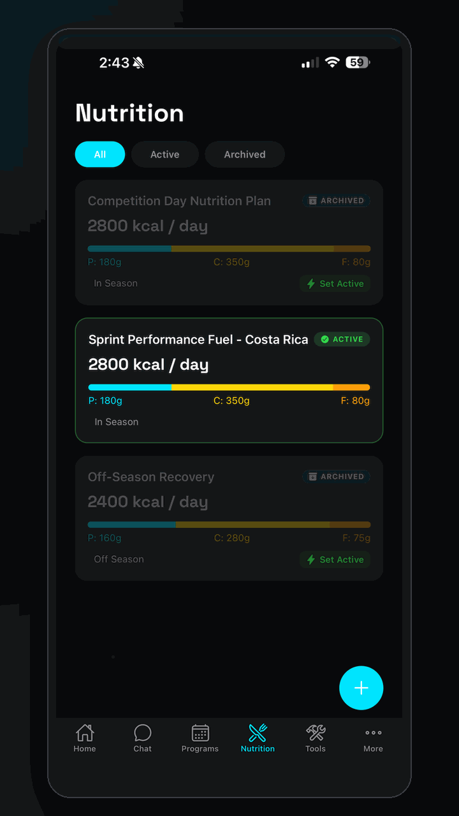Select the Chat icon in bottom navigation
This screenshot has width=459, height=816.
pos(142,733)
